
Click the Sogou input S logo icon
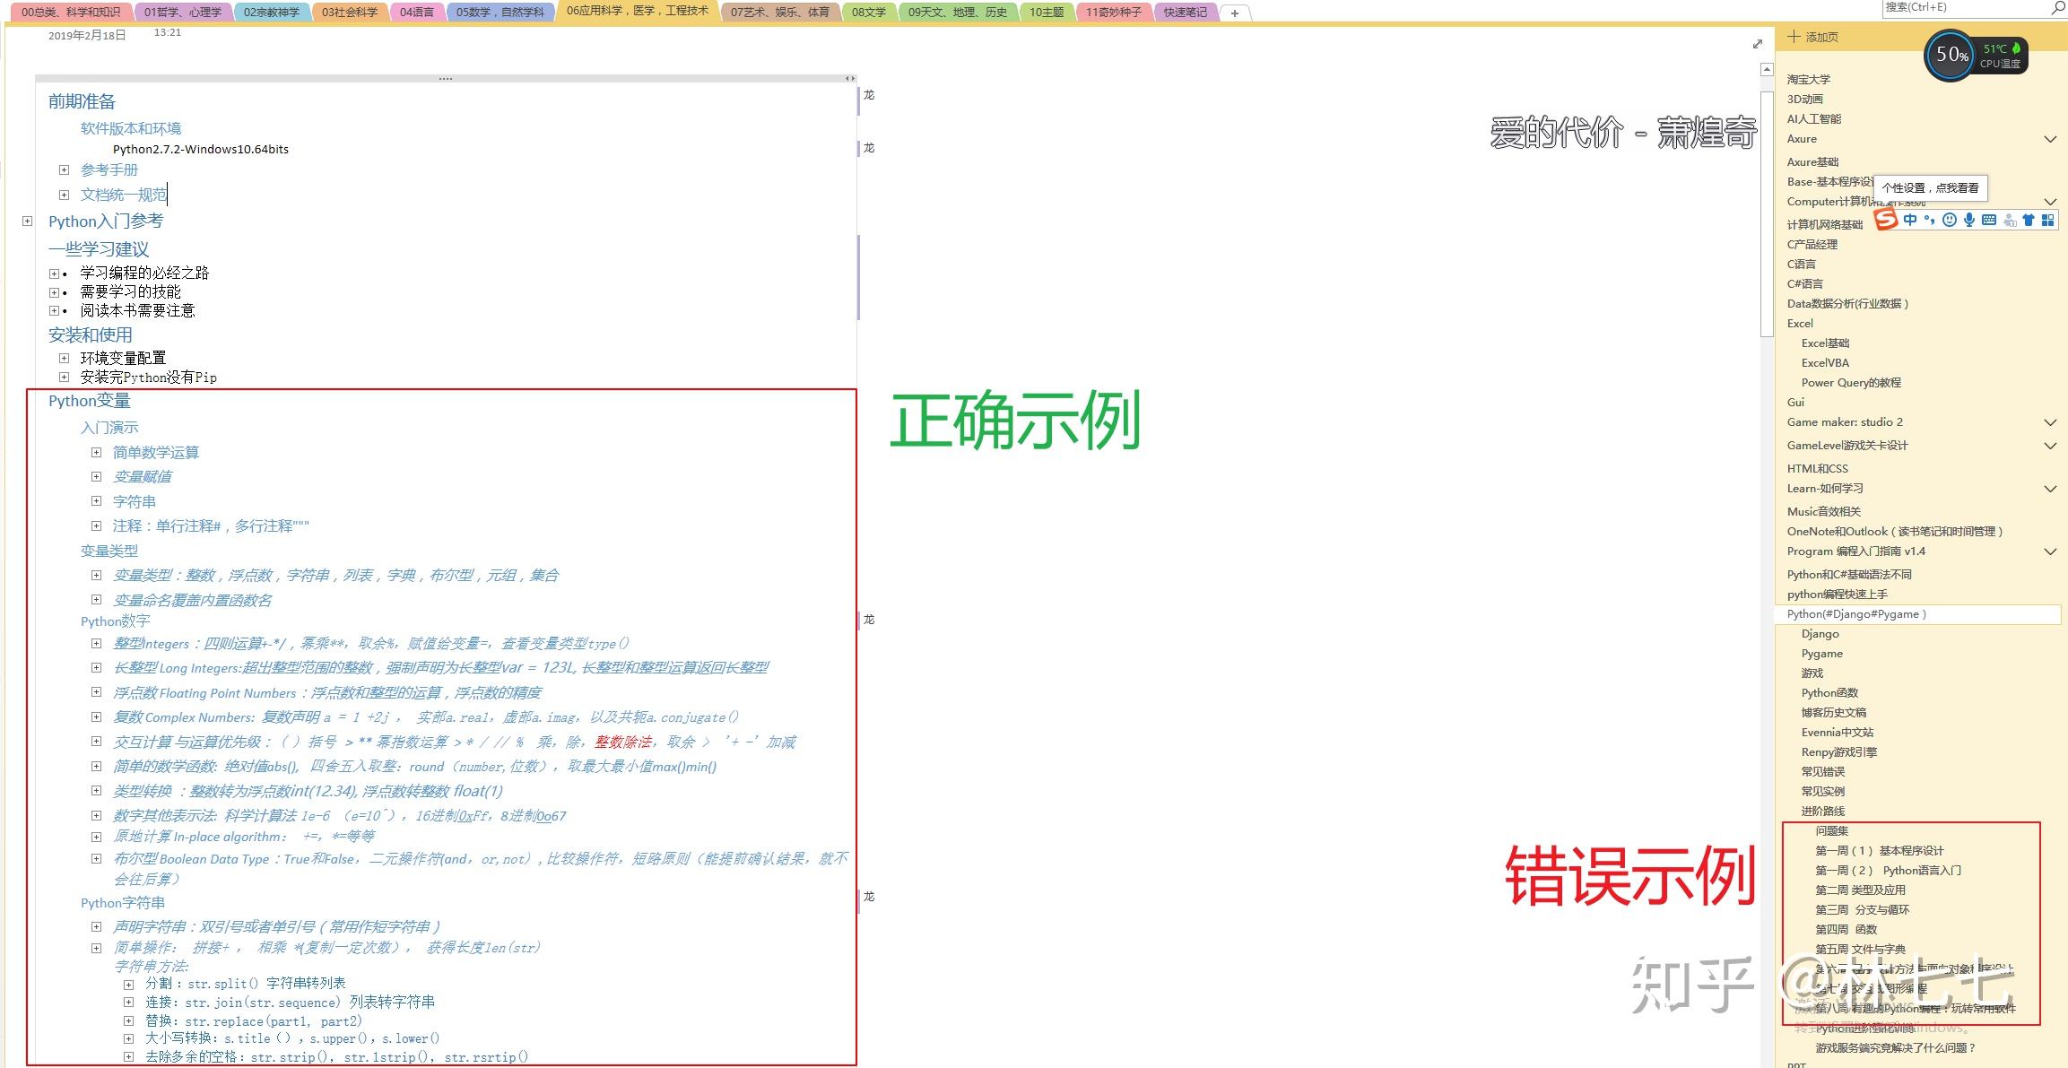pos(1884,220)
